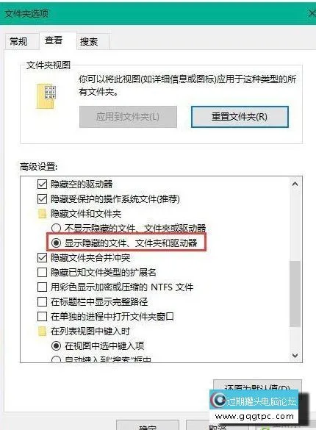The image size is (316, 430).
Task: Click the 重置文件夹(R) button
Action: pos(240,117)
